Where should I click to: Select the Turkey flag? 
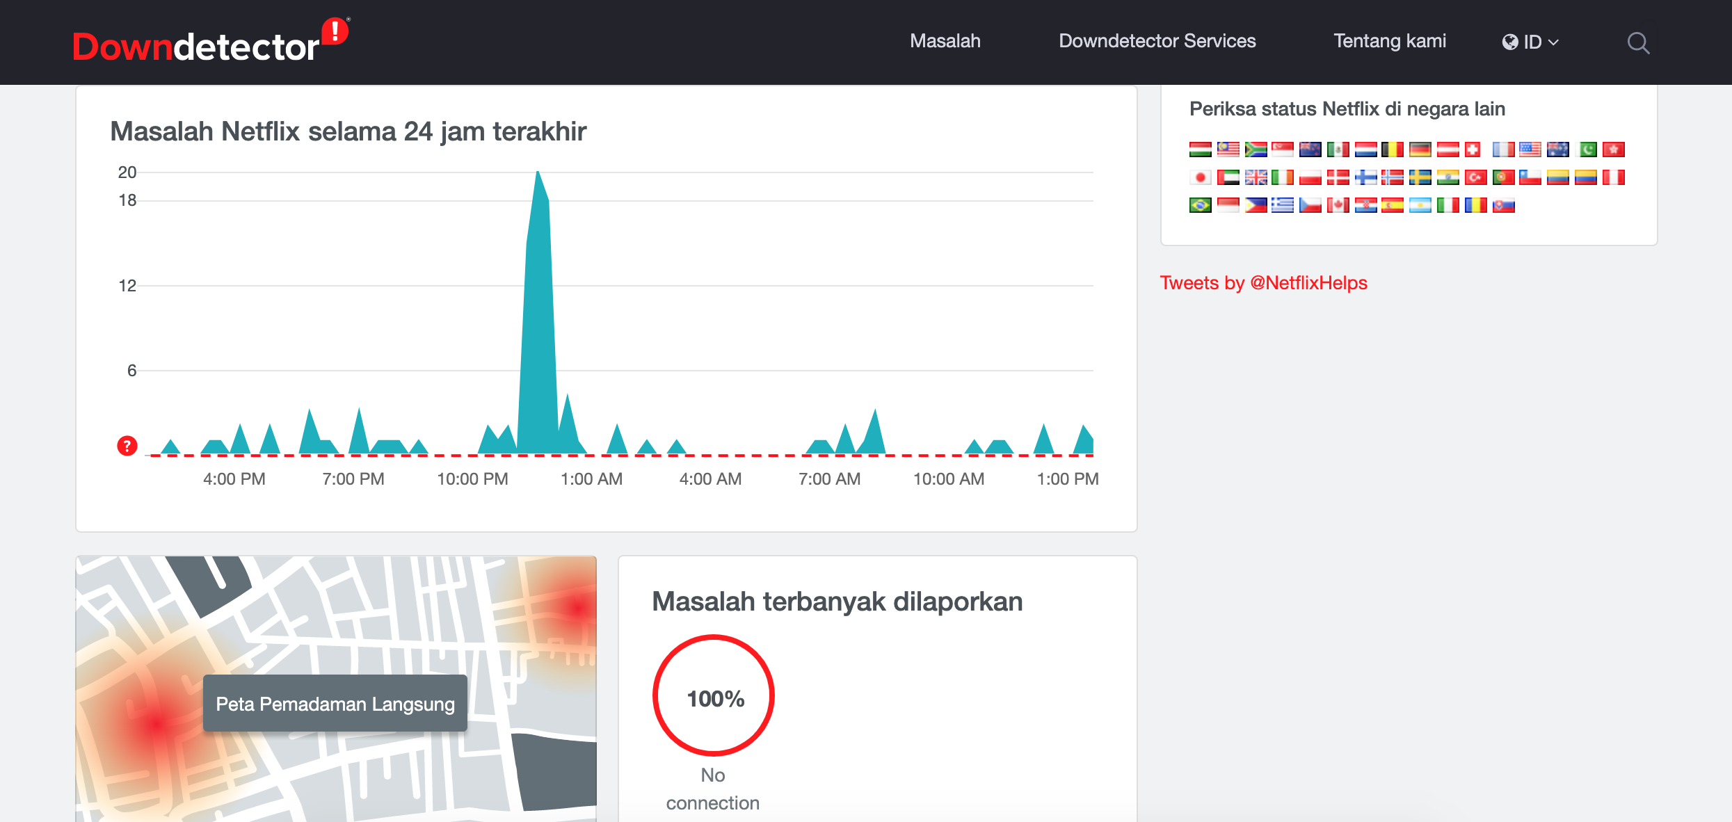pos(1476,177)
